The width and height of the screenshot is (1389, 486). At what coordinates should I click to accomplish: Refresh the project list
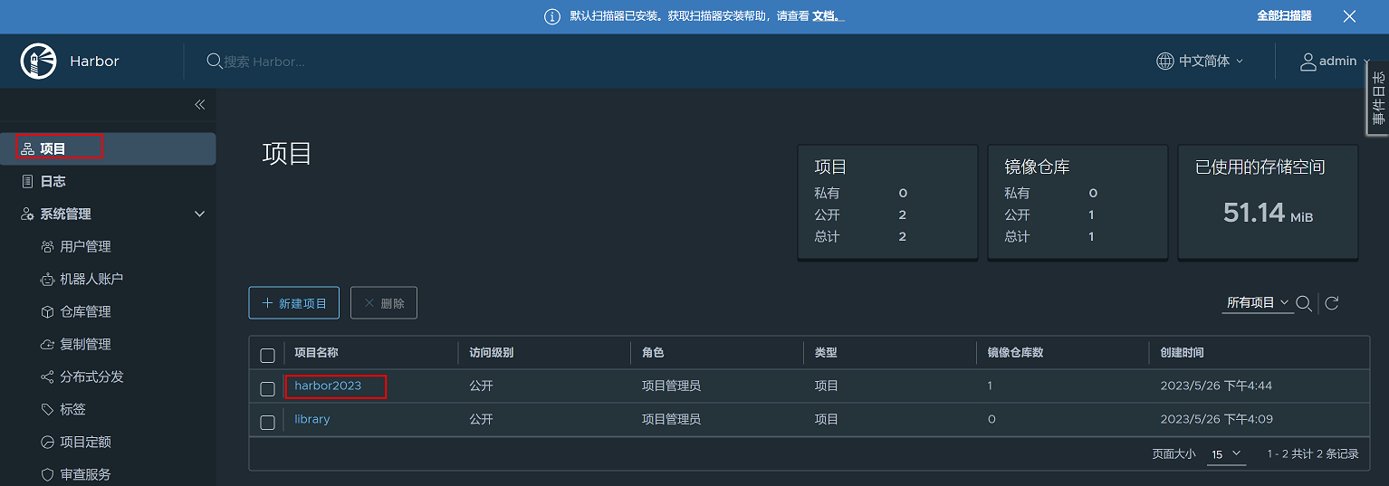point(1332,303)
